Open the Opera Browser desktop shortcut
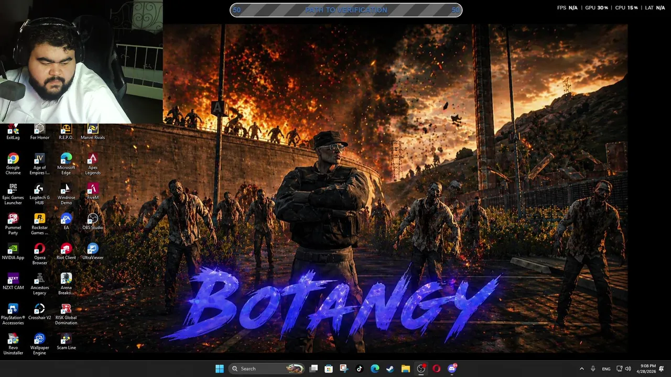 coord(40,254)
